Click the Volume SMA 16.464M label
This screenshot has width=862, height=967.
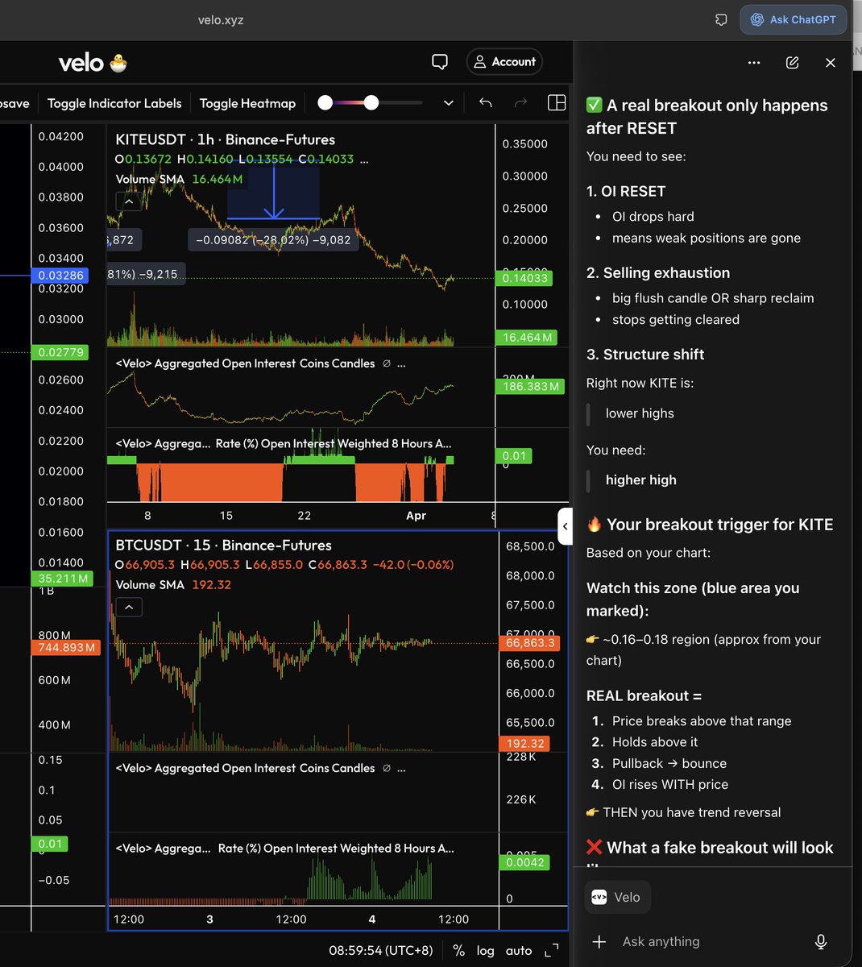tap(179, 179)
